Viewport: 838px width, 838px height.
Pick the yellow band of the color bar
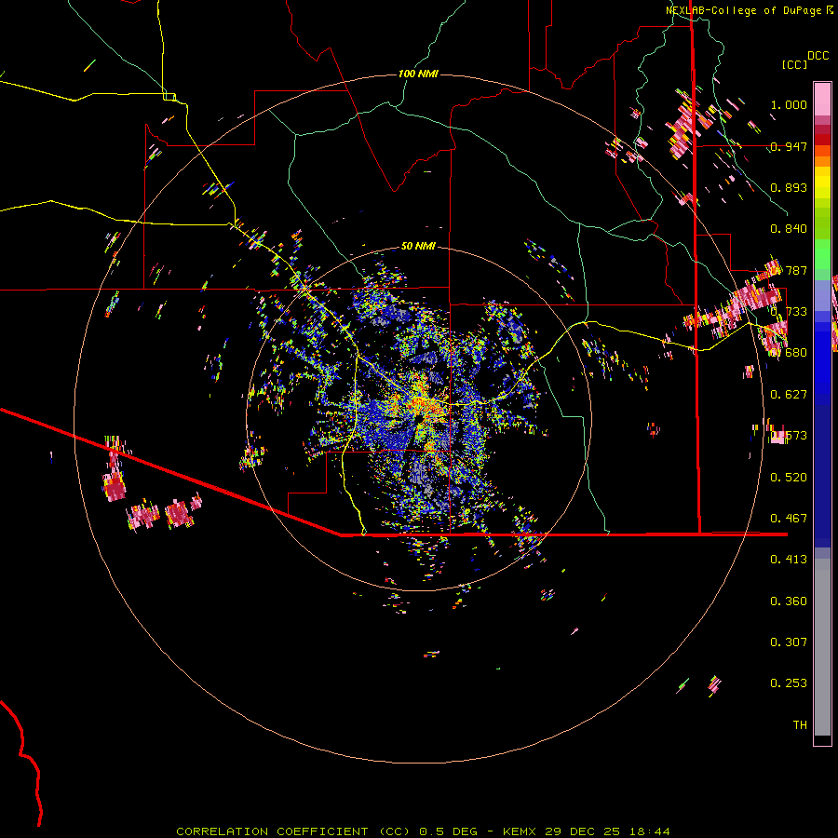click(822, 182)
